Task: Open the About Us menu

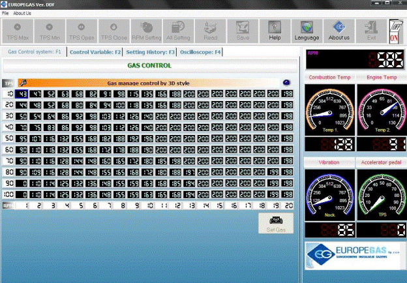Action: coord(22,13)
